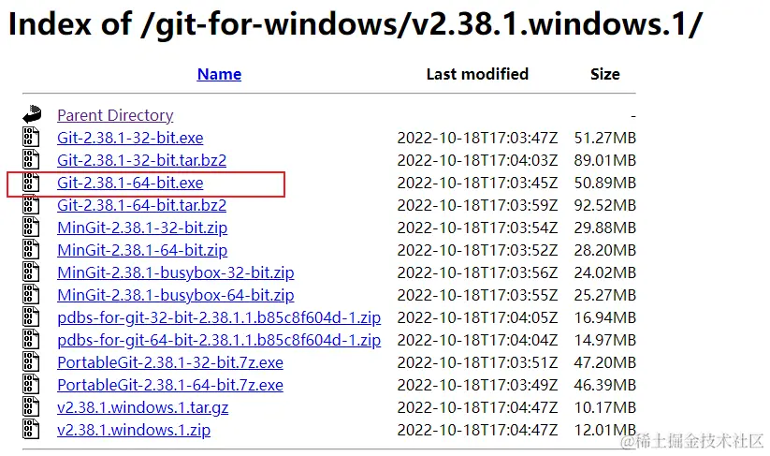Click the 16.94MB size value
770x456 pixels.
click(605, 317)
